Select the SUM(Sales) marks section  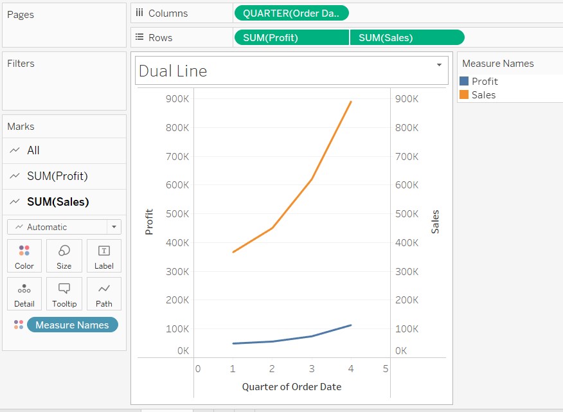58,202
